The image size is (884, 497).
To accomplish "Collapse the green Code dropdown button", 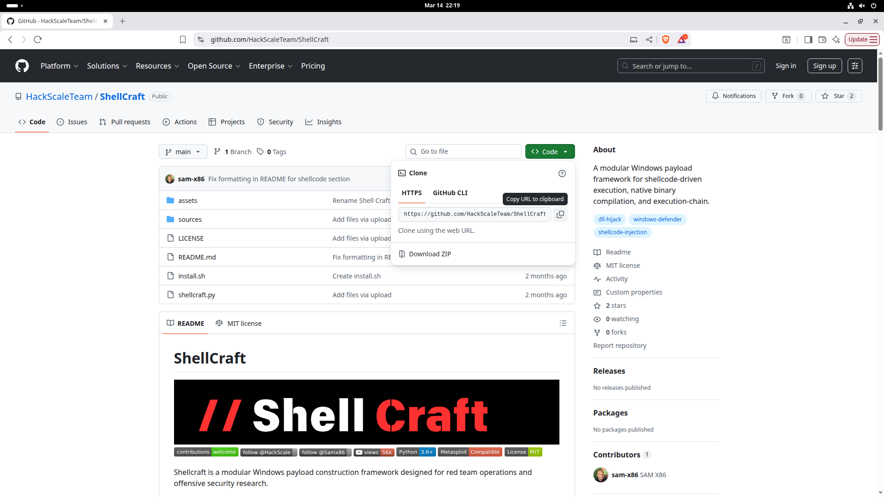I will pos(550,152).
